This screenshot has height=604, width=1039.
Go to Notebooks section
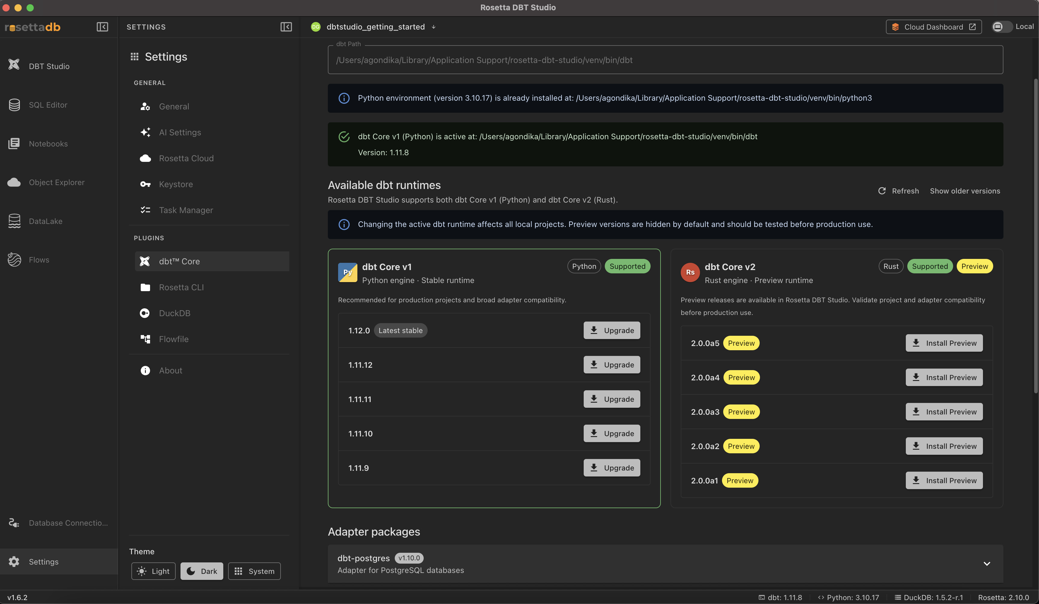pyautogui.click(x=59, y=143)
